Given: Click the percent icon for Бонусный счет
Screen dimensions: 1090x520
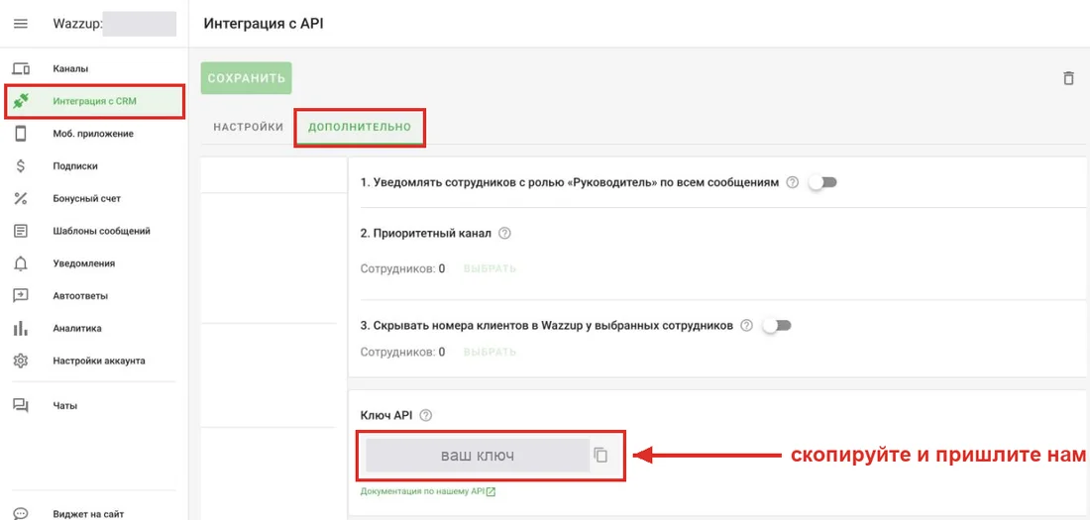Looking at the screenshot, I should point(21,199).
